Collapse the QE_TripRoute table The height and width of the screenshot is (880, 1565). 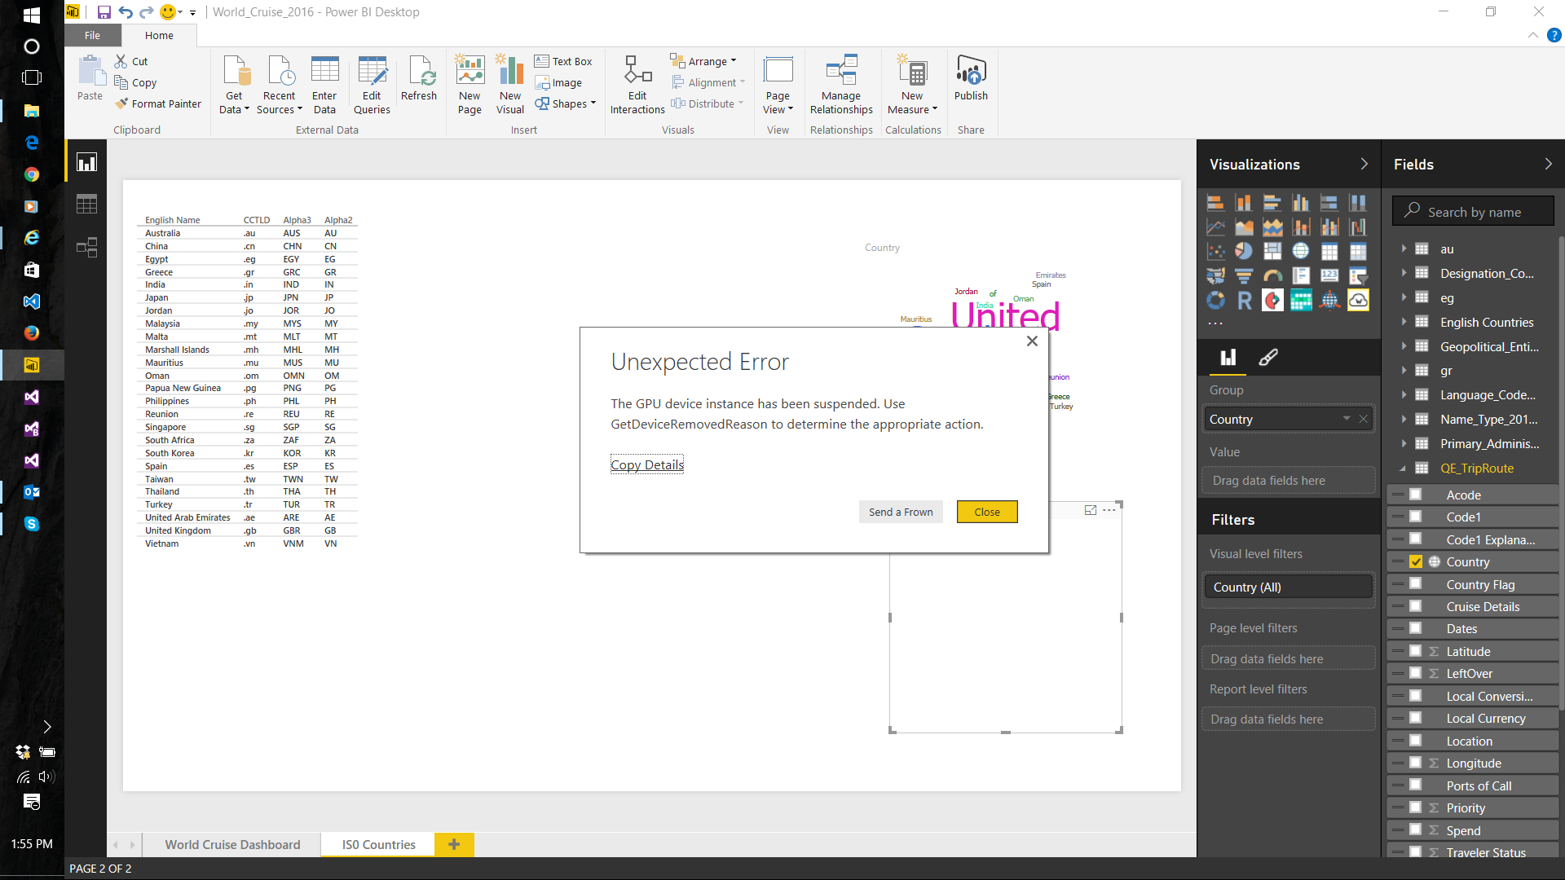point(1403,469)
